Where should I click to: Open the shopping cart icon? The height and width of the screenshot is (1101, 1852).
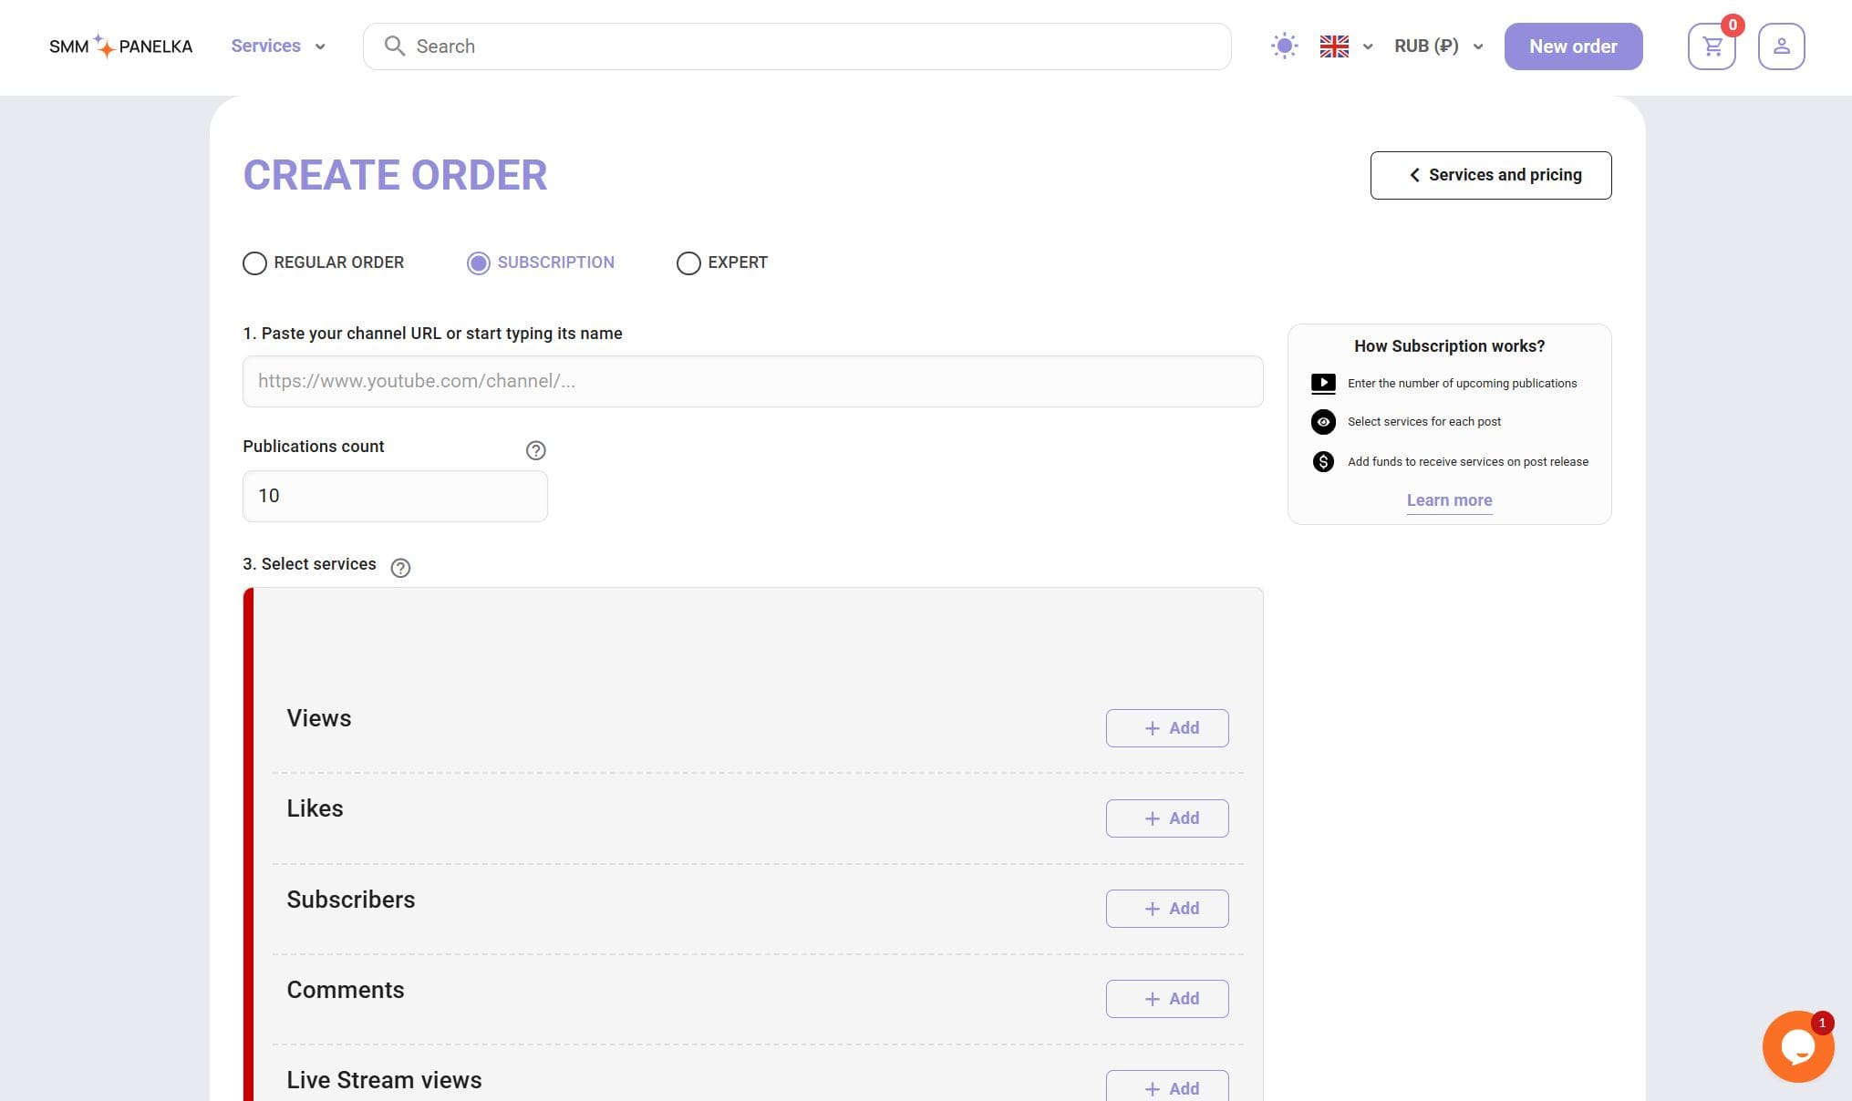(1712, 46)
